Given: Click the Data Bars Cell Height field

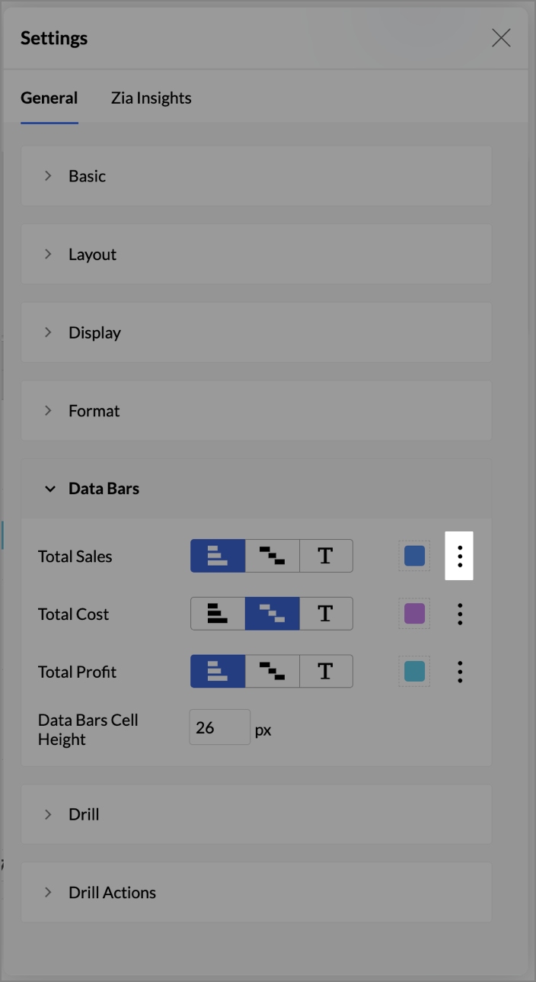Looking at the screenshot, I should (x=219, y=727).
